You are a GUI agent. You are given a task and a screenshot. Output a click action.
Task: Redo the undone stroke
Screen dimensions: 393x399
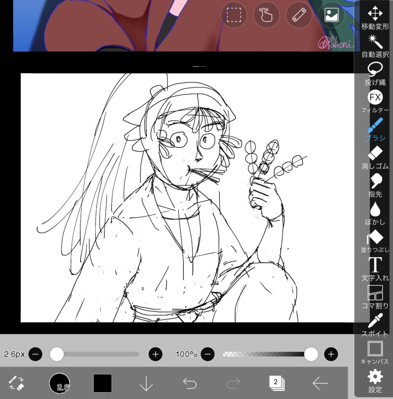click(233, 383)
